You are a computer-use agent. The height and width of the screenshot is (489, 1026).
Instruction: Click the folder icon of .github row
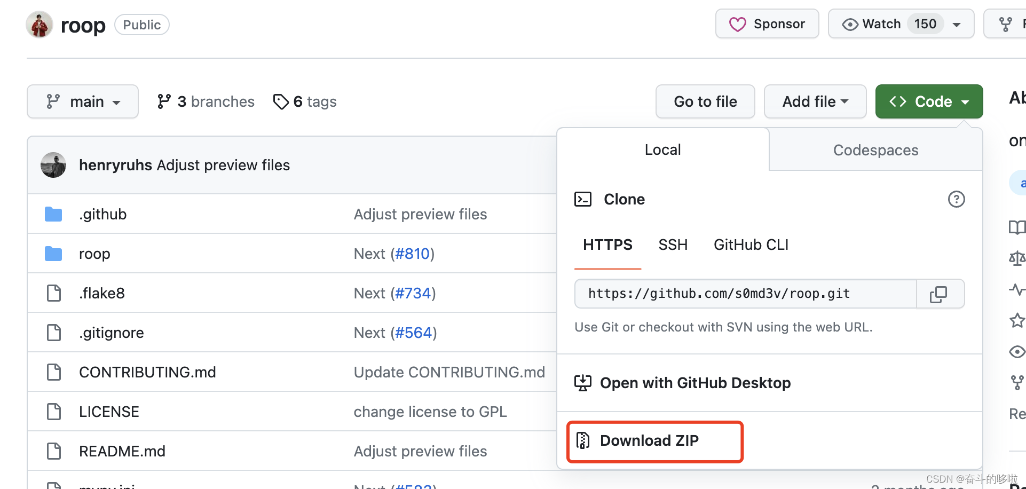53,214
